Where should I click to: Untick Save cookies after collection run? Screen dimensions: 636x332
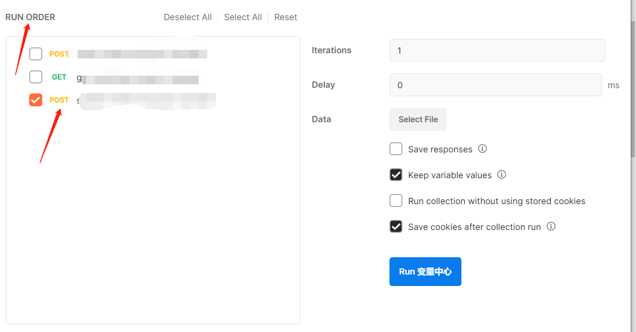(x=396, y=227)
